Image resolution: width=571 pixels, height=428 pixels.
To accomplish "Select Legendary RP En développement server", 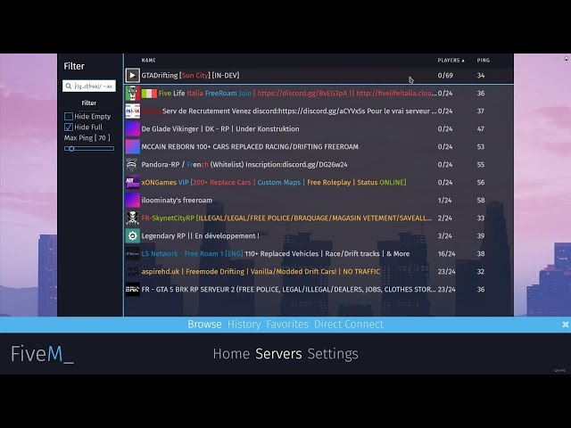I will point(319,235).
